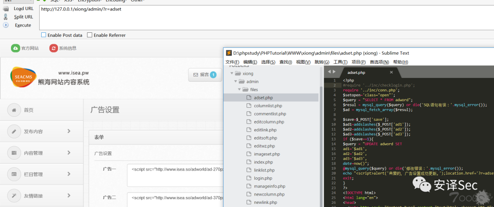
Task: Enable the Post data checkbox
Action: tap(43, 35)
